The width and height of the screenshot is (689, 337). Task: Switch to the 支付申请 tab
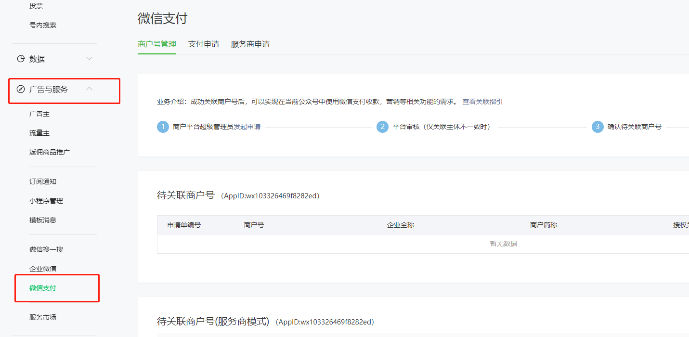tap(204, 44)
